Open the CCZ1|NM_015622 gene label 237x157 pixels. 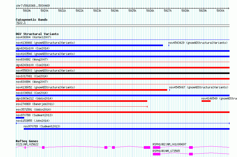point(27,144)
